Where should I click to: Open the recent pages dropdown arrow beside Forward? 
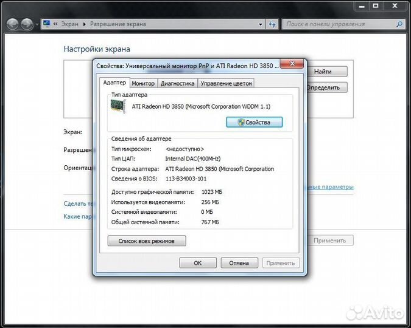pos(37,24)
